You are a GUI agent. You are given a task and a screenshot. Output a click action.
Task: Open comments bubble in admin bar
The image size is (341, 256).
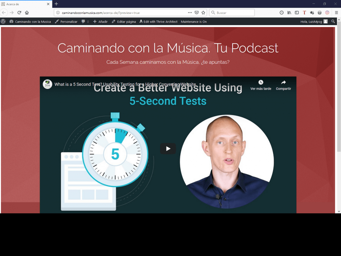pyautogui.click(x=85, y=21)
